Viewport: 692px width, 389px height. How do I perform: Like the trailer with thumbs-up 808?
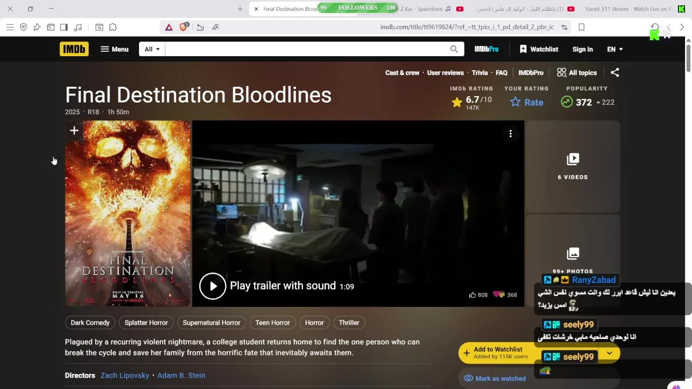coord(478,295)
